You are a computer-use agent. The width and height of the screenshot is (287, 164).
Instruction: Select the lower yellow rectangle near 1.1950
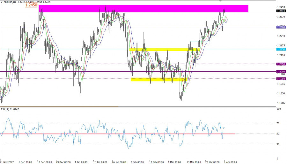click(x=158, y=79)
